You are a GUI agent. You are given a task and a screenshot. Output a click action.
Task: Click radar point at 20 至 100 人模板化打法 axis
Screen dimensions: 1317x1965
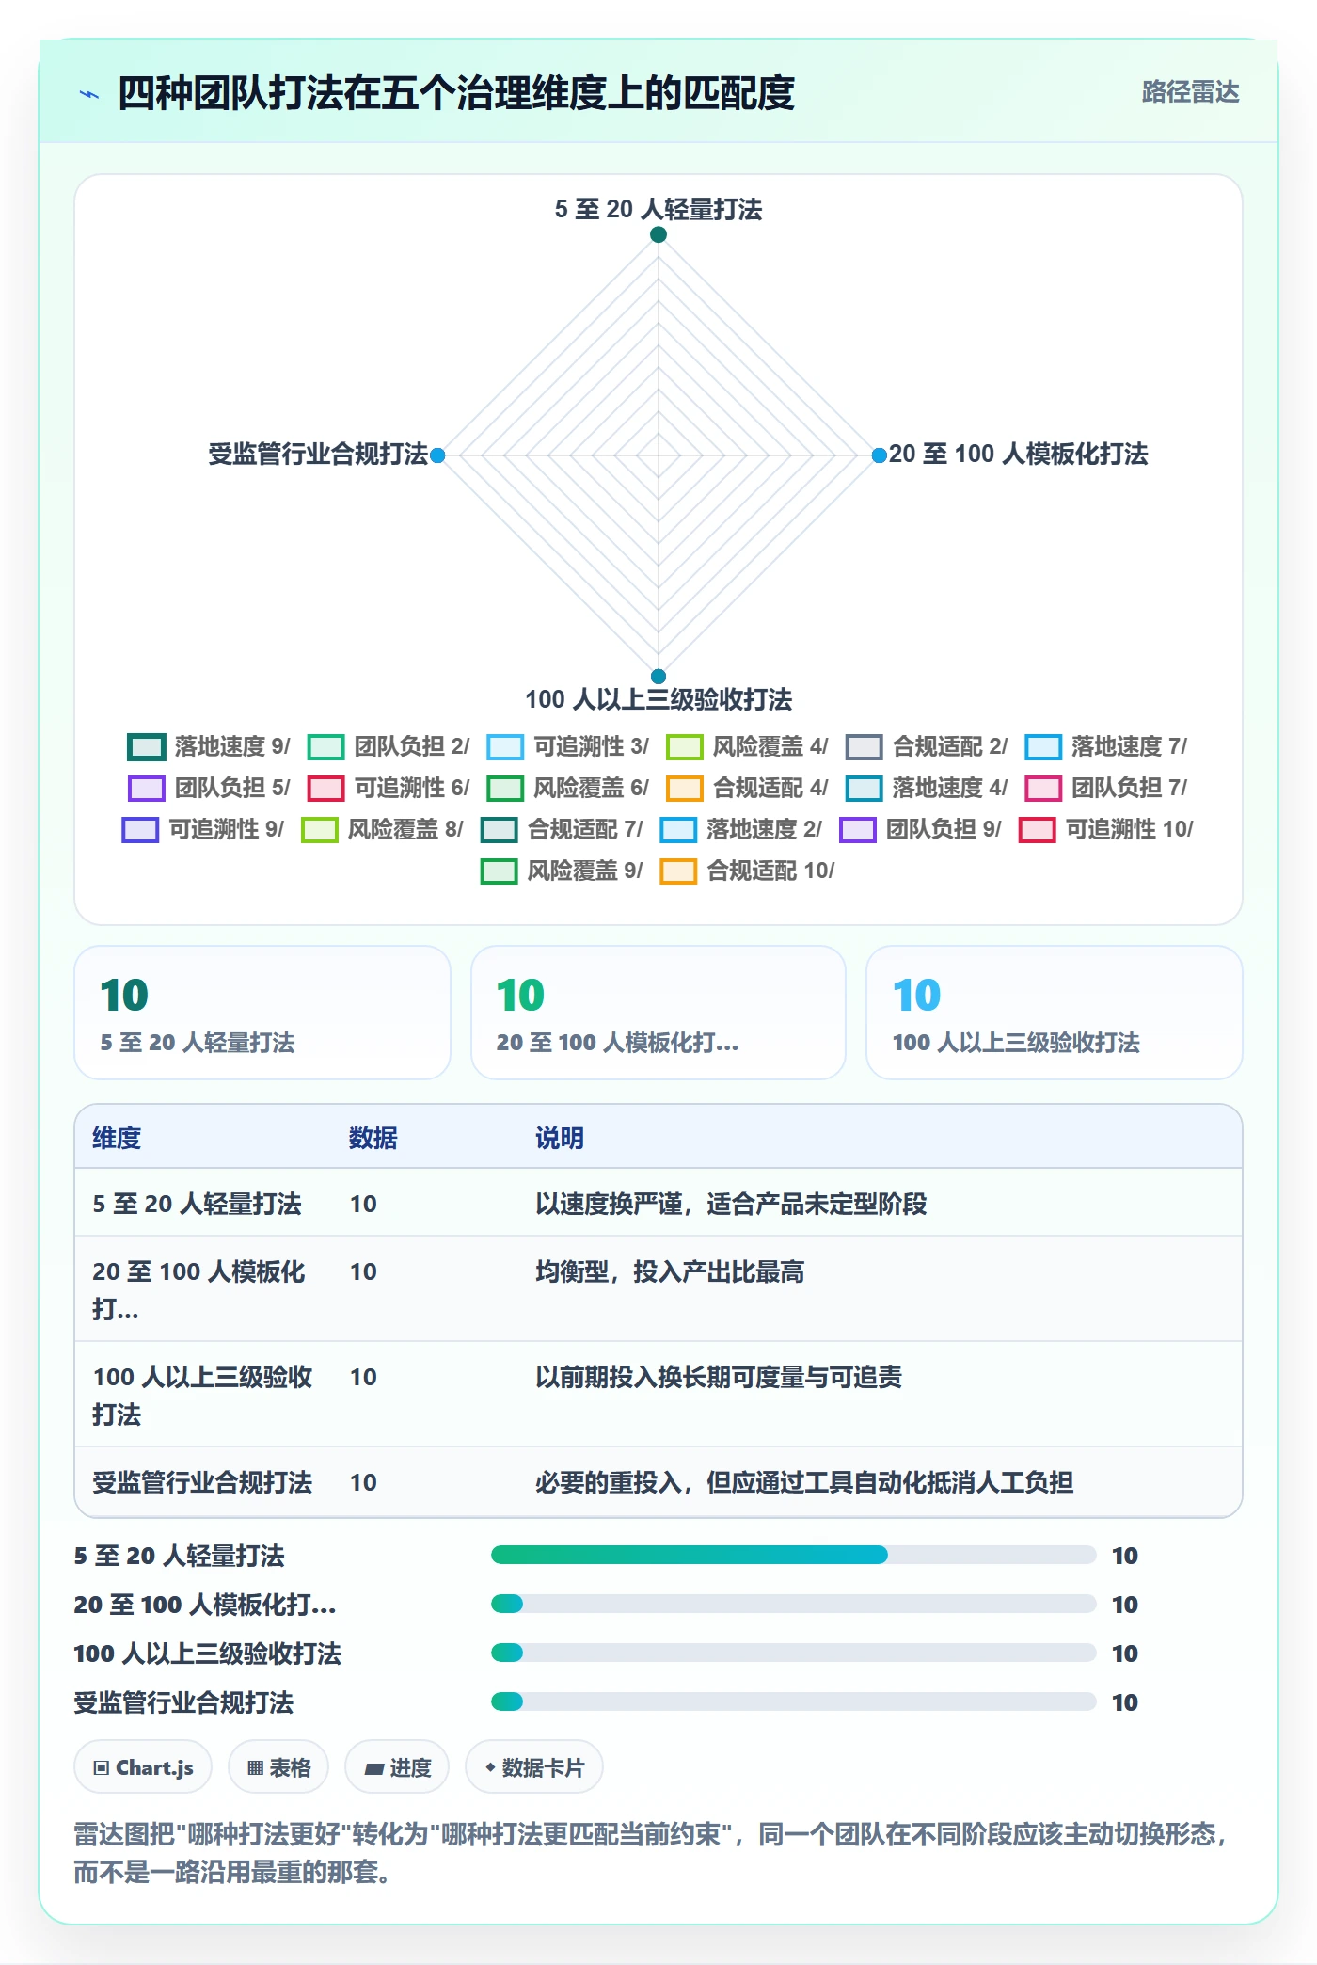(880, 455)
